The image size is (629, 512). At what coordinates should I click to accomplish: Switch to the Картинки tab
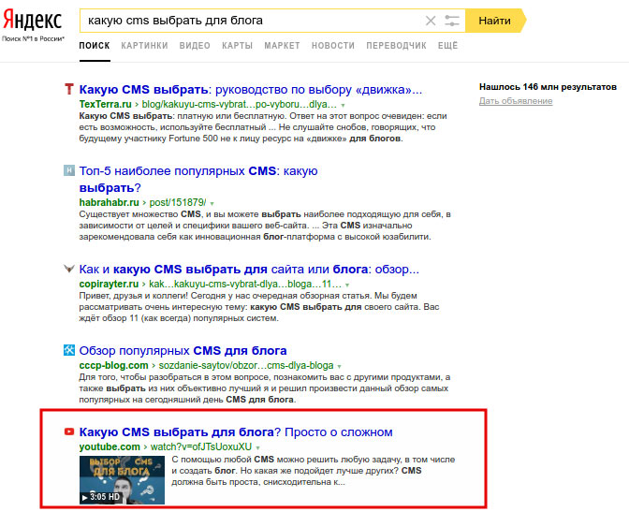pyautogui.click(x=144, y=45)
